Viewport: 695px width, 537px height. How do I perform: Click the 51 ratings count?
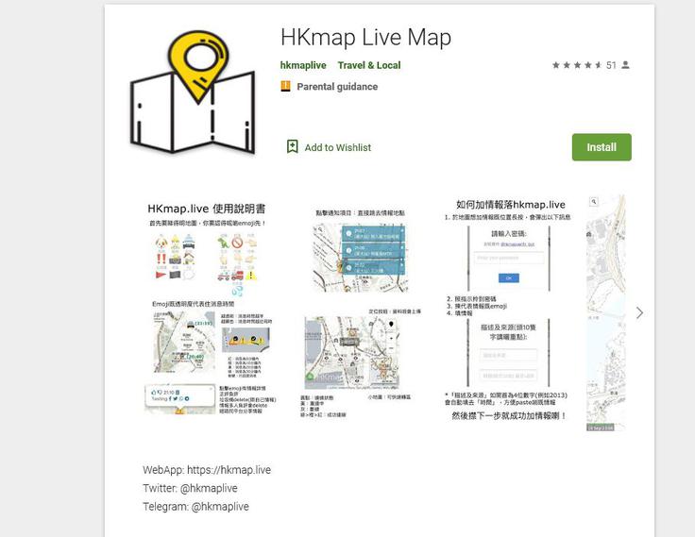pyautogui.click(x=611, y=65)
